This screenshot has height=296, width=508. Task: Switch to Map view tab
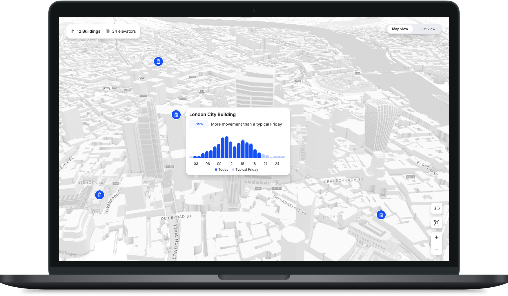(400, 29)
